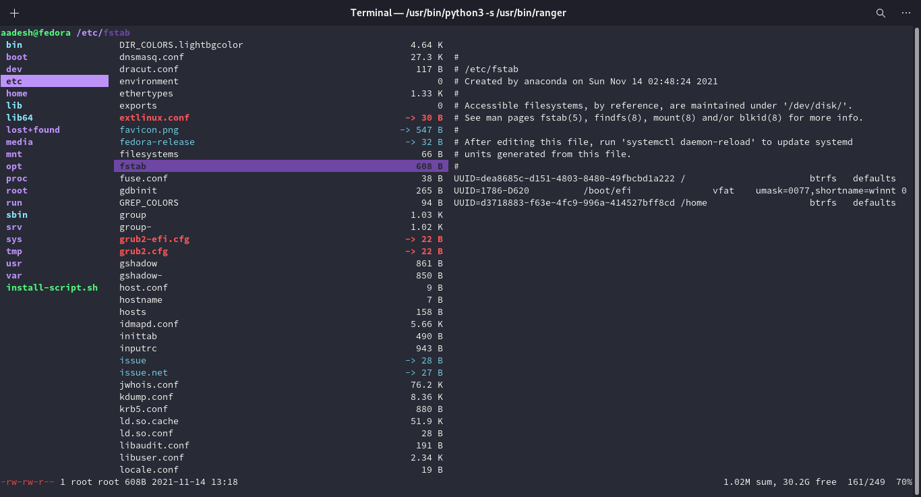Select the fstab file entry
Viewport: 921px width, 497px height.
point(132,166)
